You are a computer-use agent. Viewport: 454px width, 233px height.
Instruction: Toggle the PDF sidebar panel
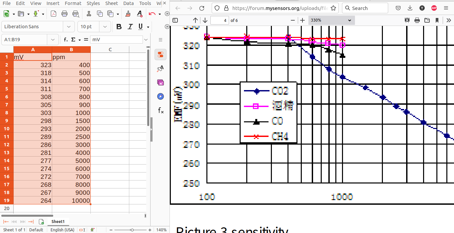point(175,20)
